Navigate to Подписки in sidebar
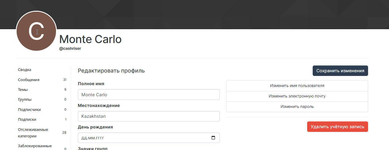 [27, 119]
